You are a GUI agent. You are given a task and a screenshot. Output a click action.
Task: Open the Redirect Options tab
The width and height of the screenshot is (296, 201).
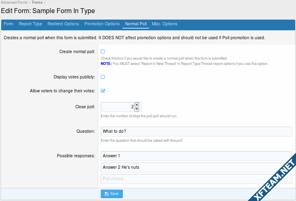[63, 24]
